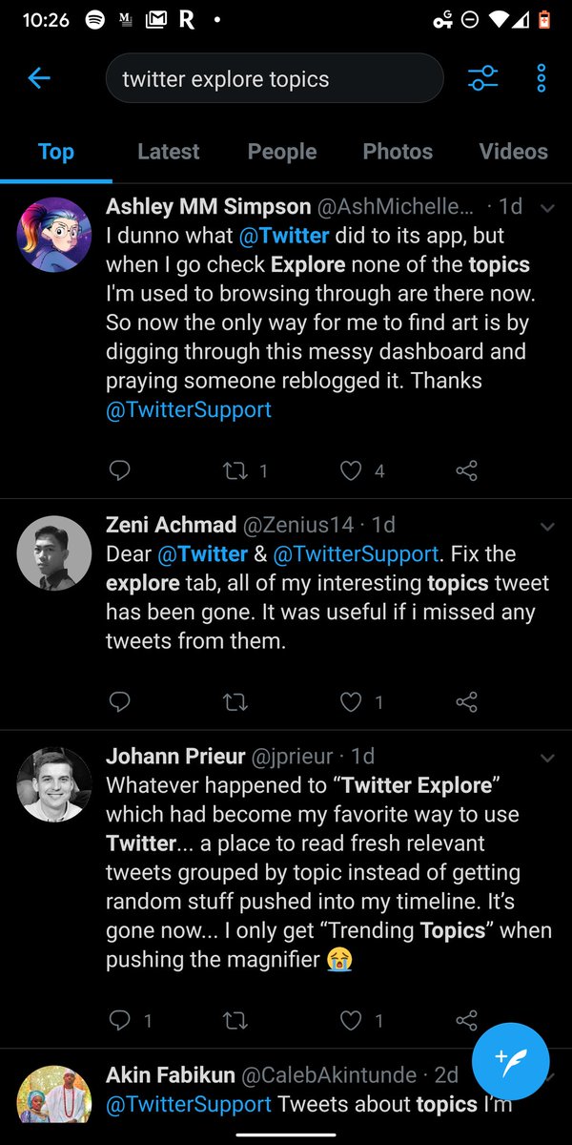Expand options chevron on Johann Prieur's tweet
Viewport: 572px width, 1145px height.
click(547, 758)
